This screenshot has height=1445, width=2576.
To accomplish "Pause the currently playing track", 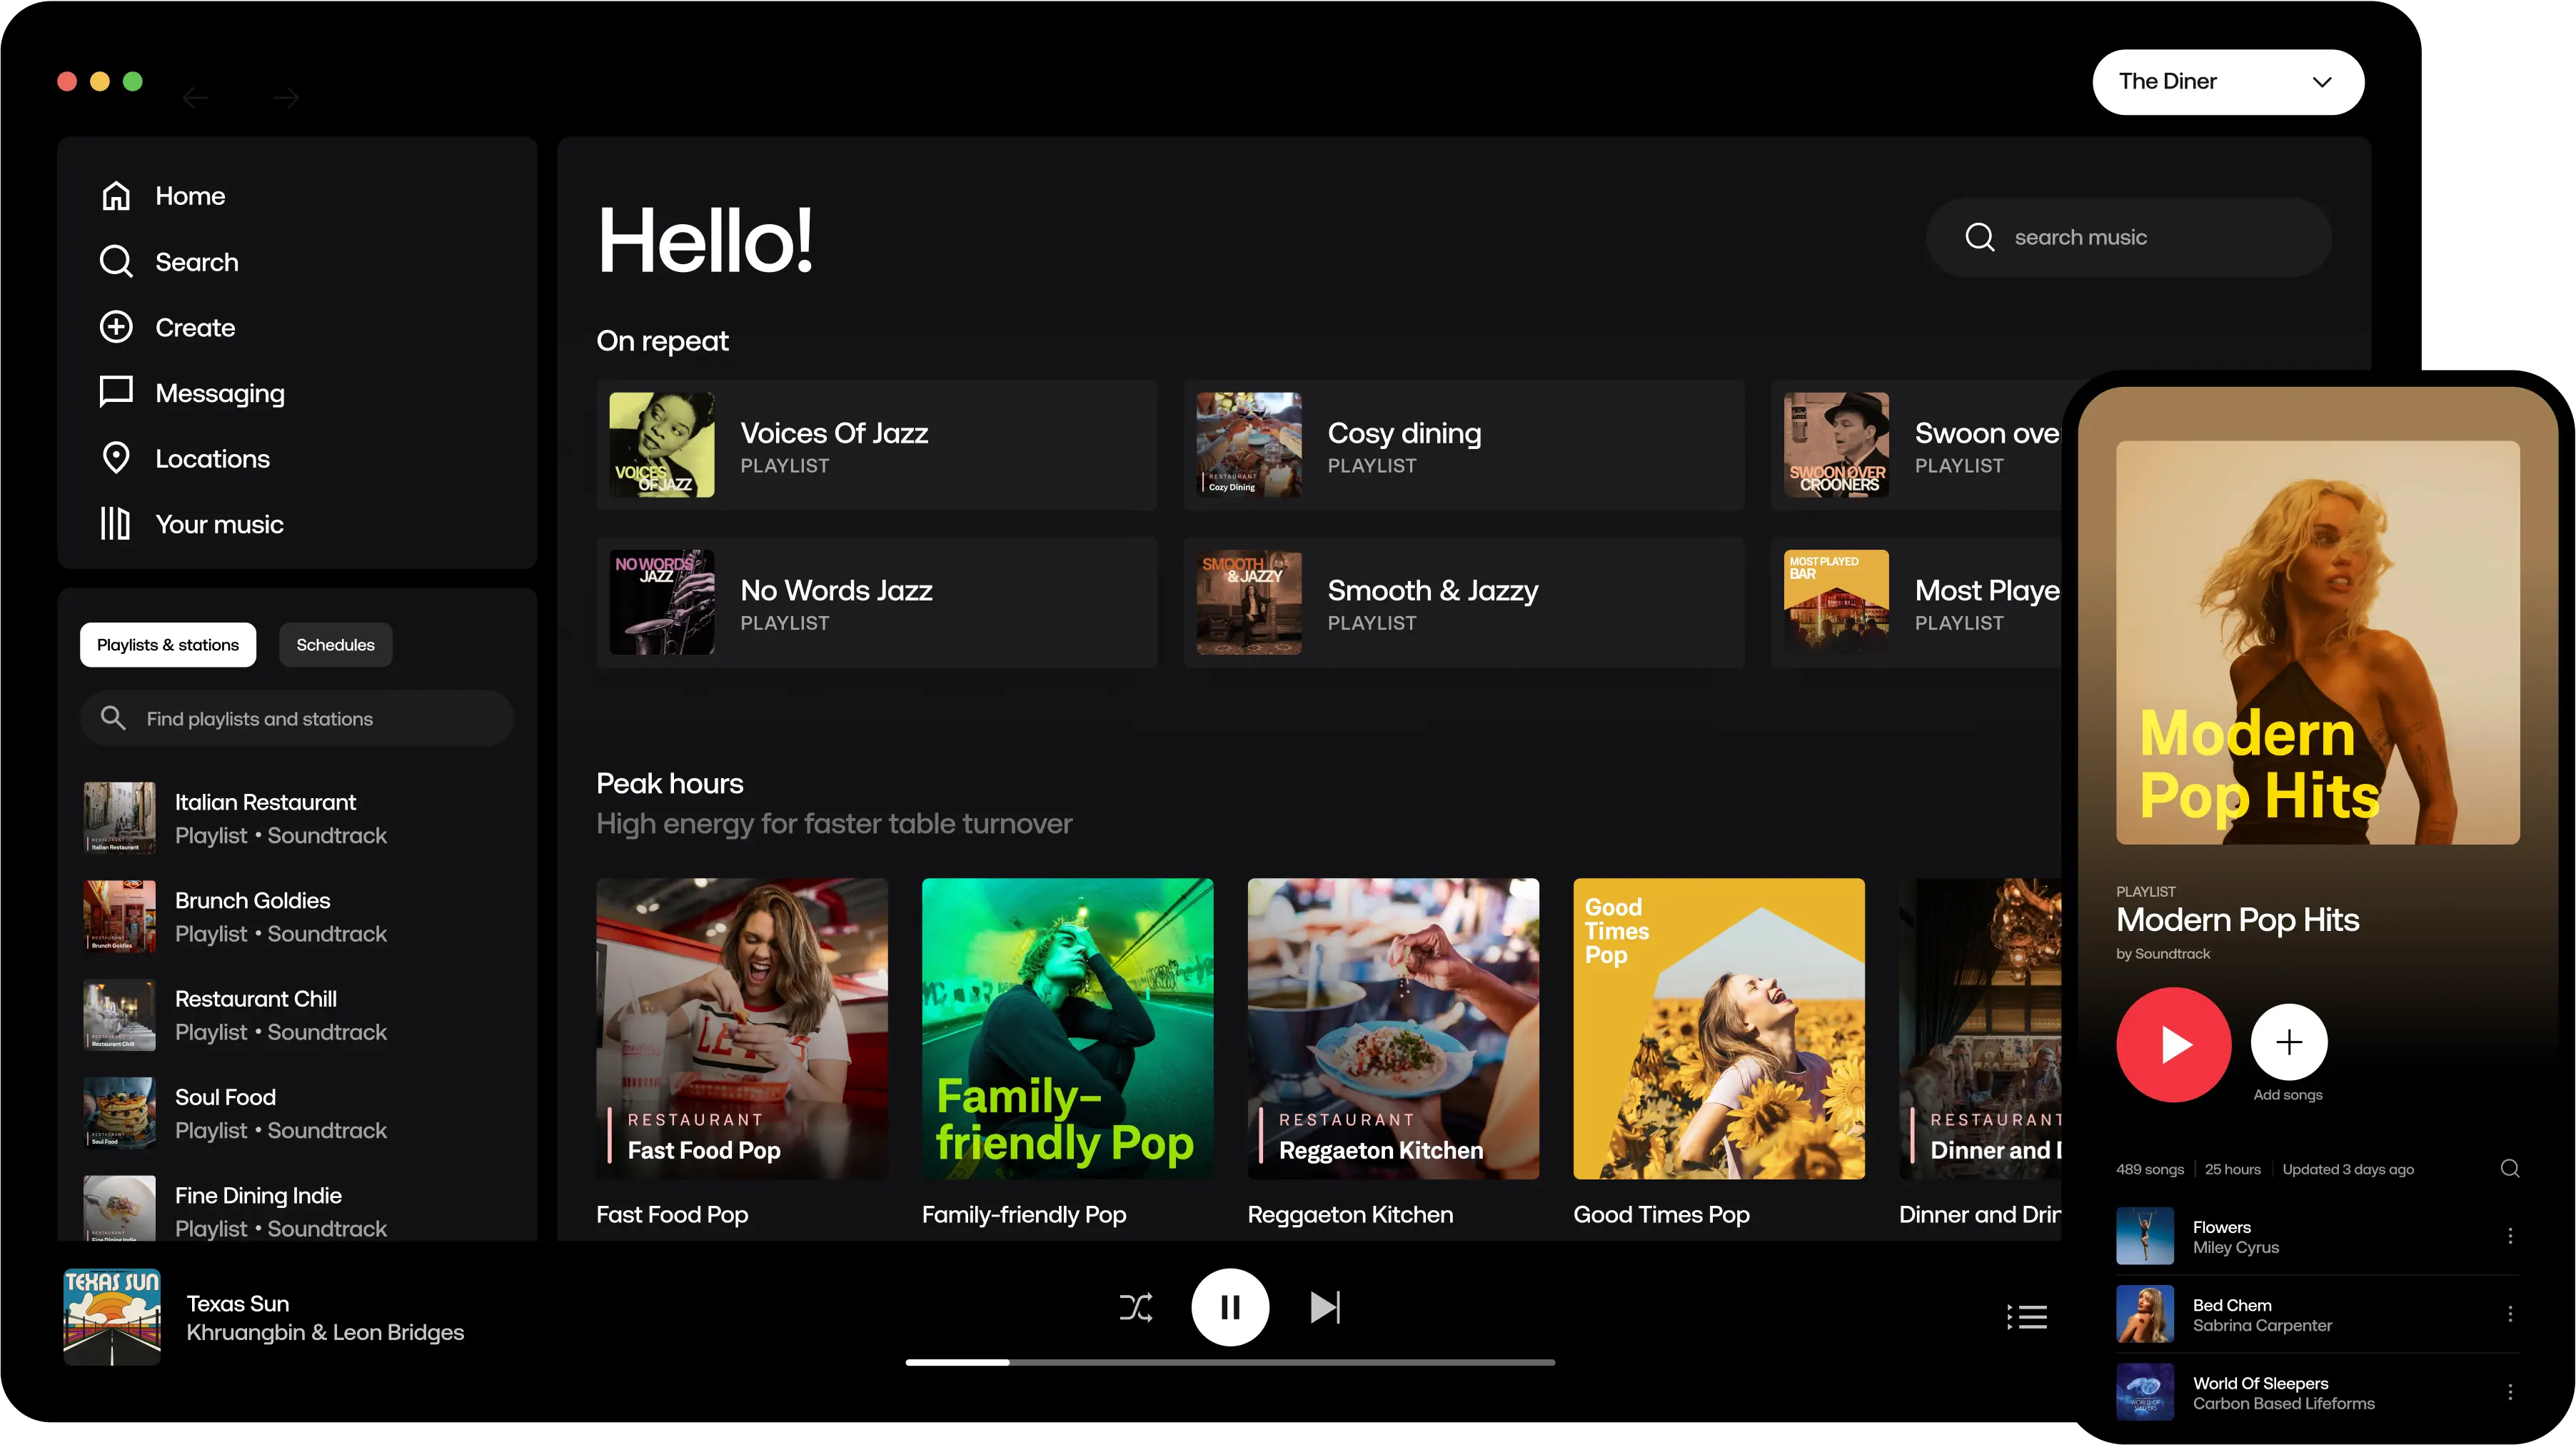I will click(x=1230, y=1307).
